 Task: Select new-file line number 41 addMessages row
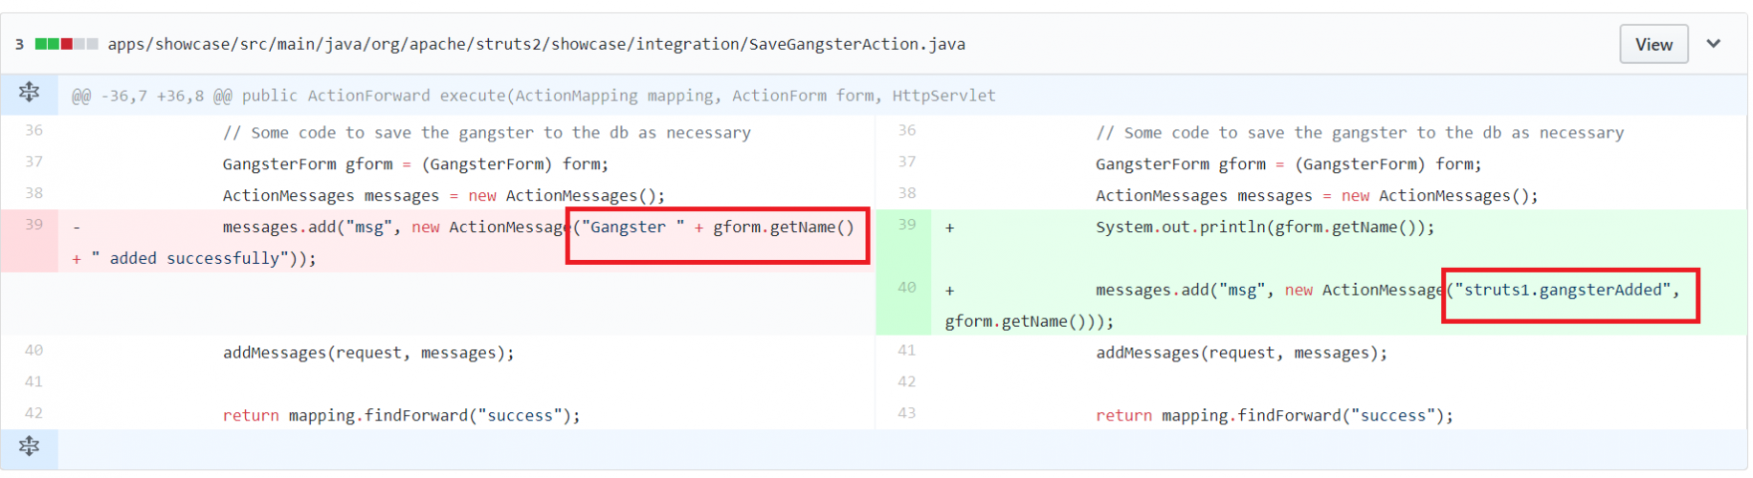pyautogui.click(x=906, y=351)
